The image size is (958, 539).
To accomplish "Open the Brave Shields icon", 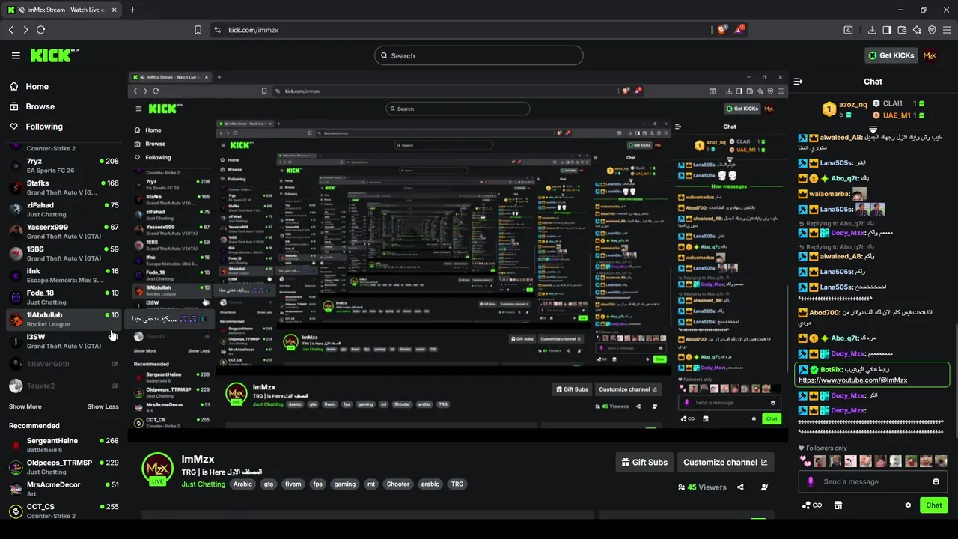I will click(x=721, y=30).
